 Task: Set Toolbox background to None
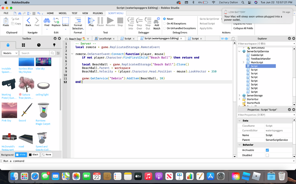(x=47, y=155)
